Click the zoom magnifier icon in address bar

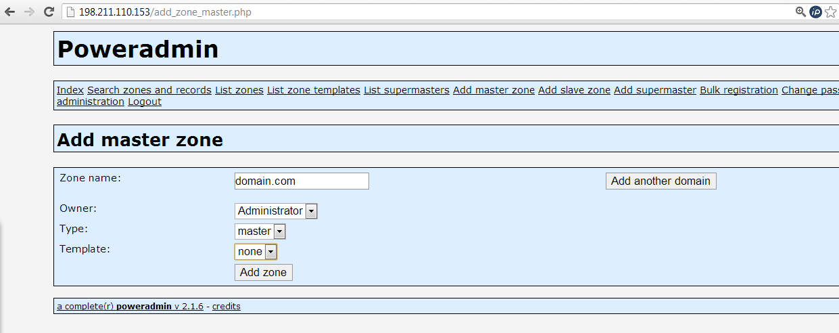[x=800, y=12]
